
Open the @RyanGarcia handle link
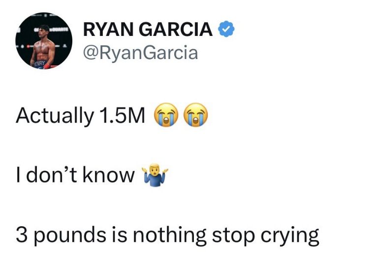coord(141,53)
